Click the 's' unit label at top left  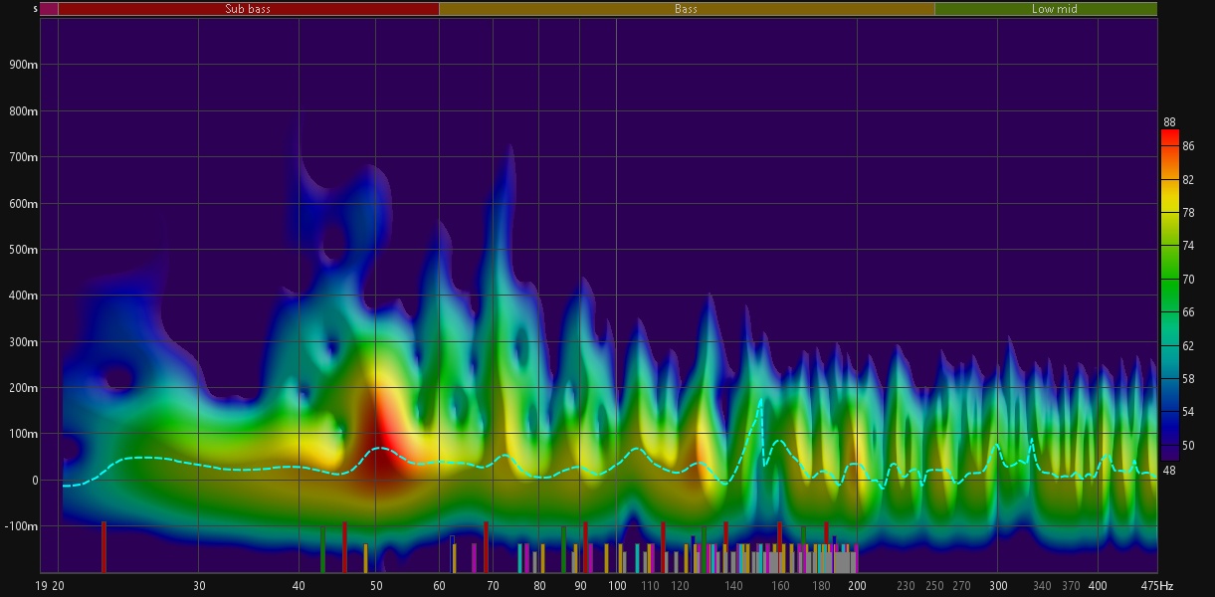[x=36, y=9]
